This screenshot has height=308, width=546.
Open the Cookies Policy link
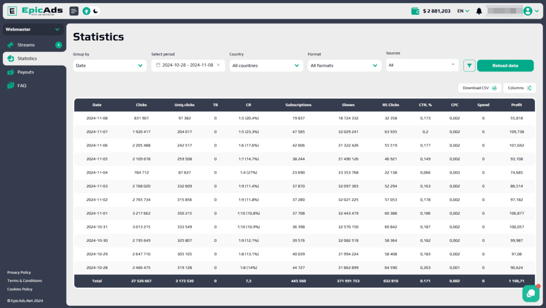(x=20, y=289)
